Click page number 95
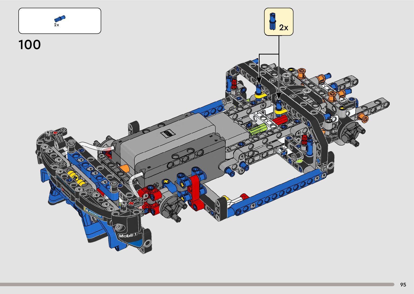 (403, 285)
